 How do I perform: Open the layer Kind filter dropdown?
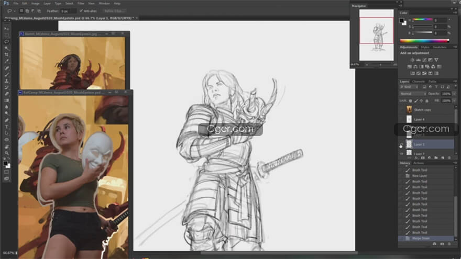click(x=409, y=87)
